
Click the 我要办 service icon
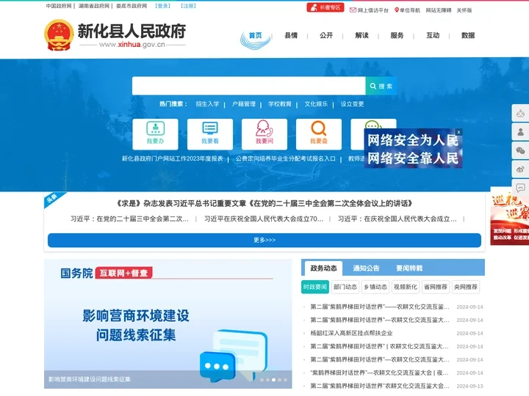coord(155,134)
